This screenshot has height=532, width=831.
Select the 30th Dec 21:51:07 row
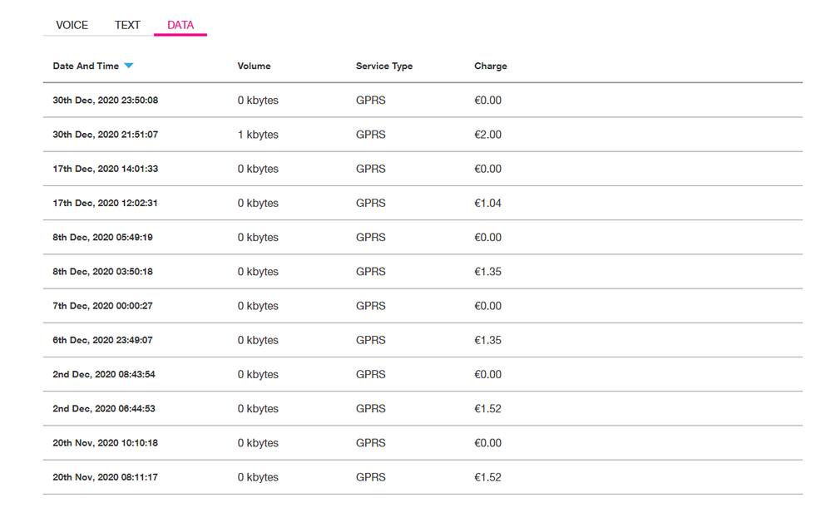click(x=105, y=135)
